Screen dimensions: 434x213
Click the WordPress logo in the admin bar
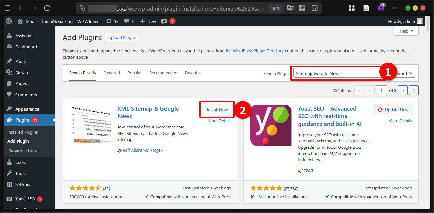coord(9,21)
